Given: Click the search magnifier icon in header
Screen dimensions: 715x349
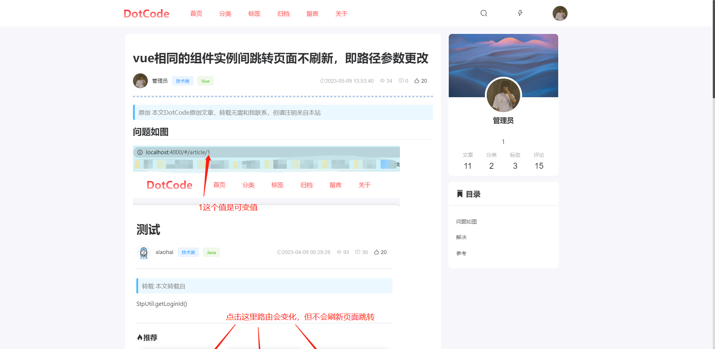Looking at the screenshot, I should coord(484,13).
